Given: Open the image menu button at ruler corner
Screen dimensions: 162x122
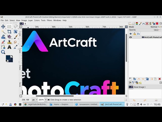Looking at the screenshot, I should 21,27.
